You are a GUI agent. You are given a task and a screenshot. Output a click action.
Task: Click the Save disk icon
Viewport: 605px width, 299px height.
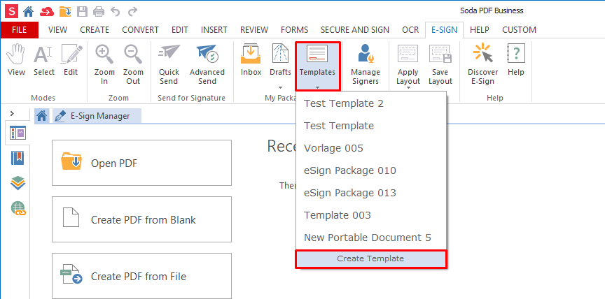82,12
